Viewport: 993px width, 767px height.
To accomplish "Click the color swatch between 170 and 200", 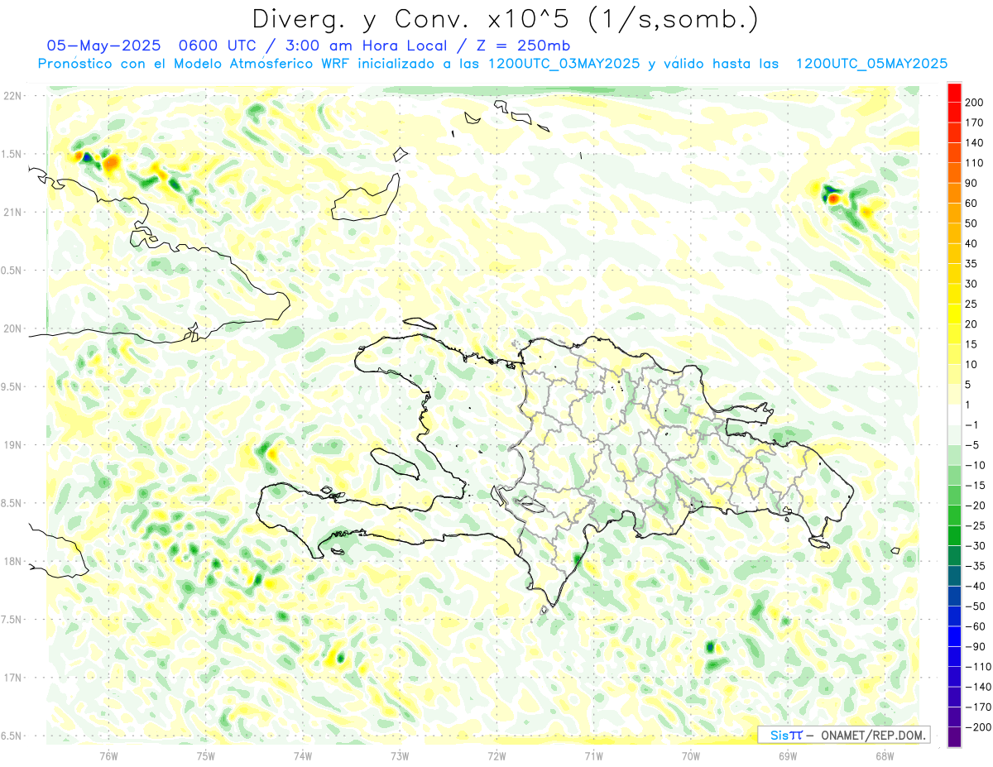I will coord(955,112).
